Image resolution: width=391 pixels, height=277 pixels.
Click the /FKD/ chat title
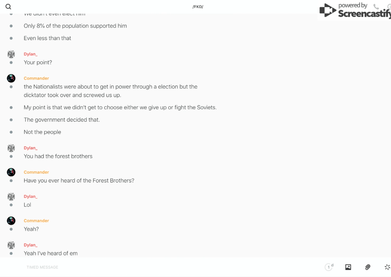click(198, 7)
